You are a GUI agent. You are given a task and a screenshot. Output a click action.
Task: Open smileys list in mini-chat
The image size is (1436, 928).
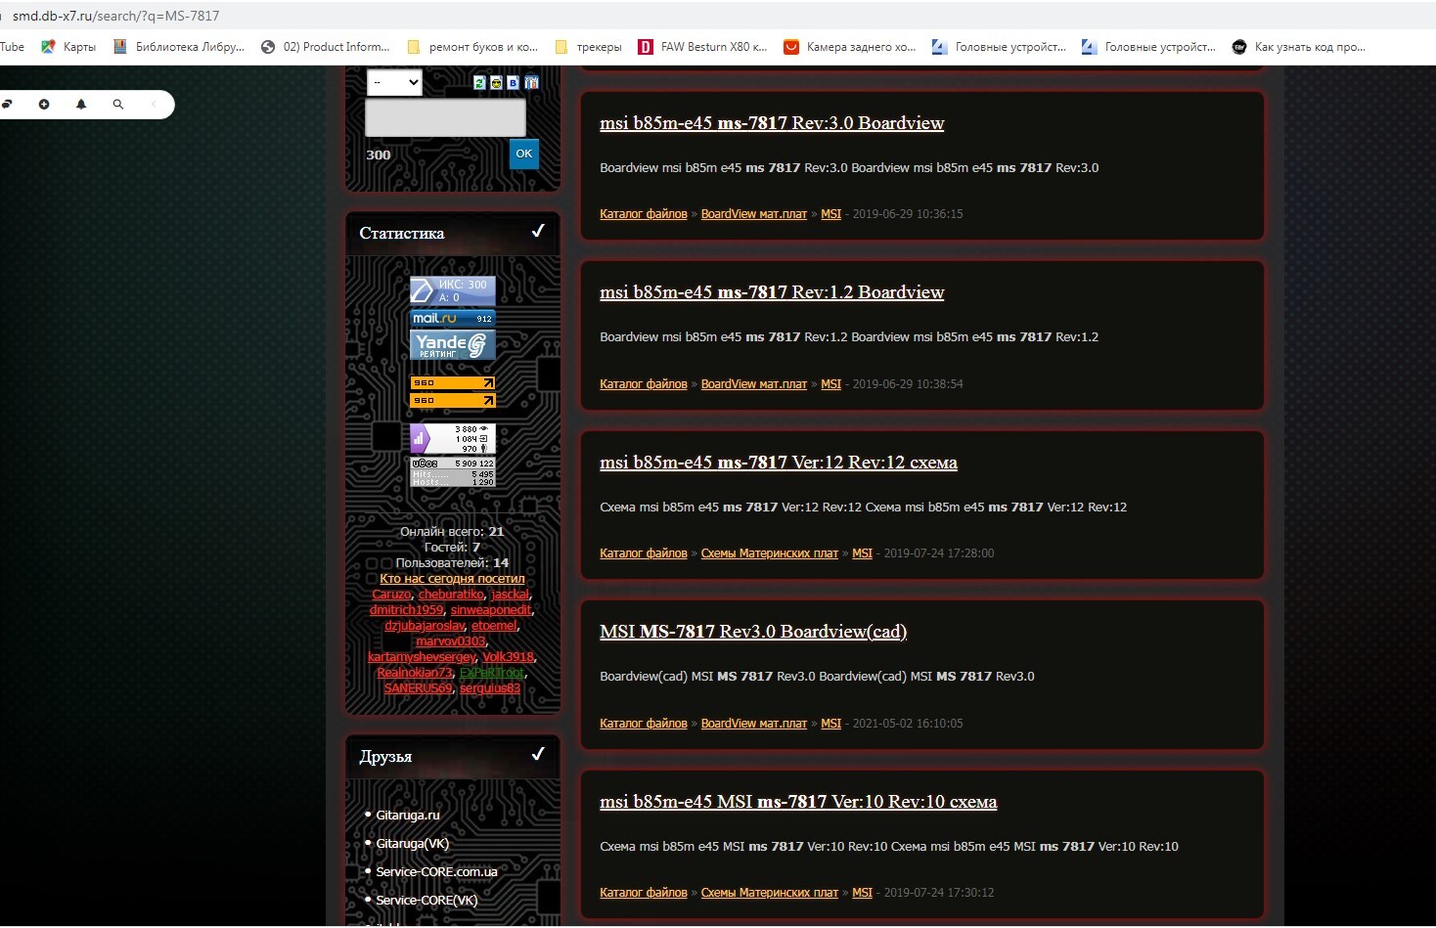[x=496, y=82]
